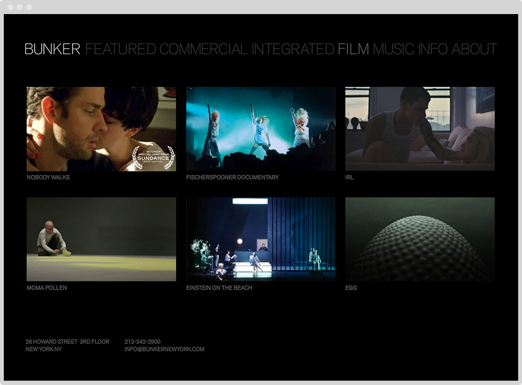Click the BUNKER logo in header
The width and height of the screenshot is (522, 385).
point(52,49)
